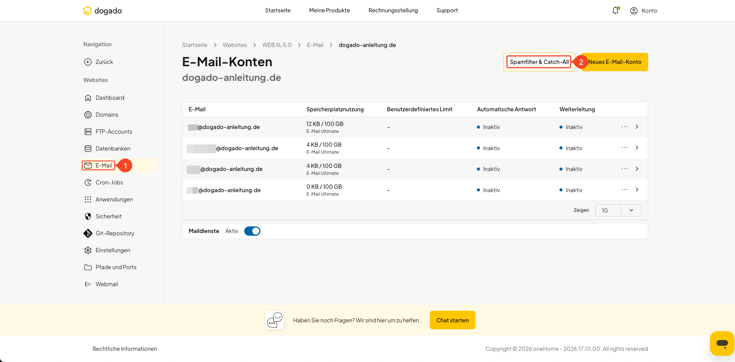The image size is (735, 362).
Task: Open more options for the 0 KB mailbox
Action: [625, 190]
